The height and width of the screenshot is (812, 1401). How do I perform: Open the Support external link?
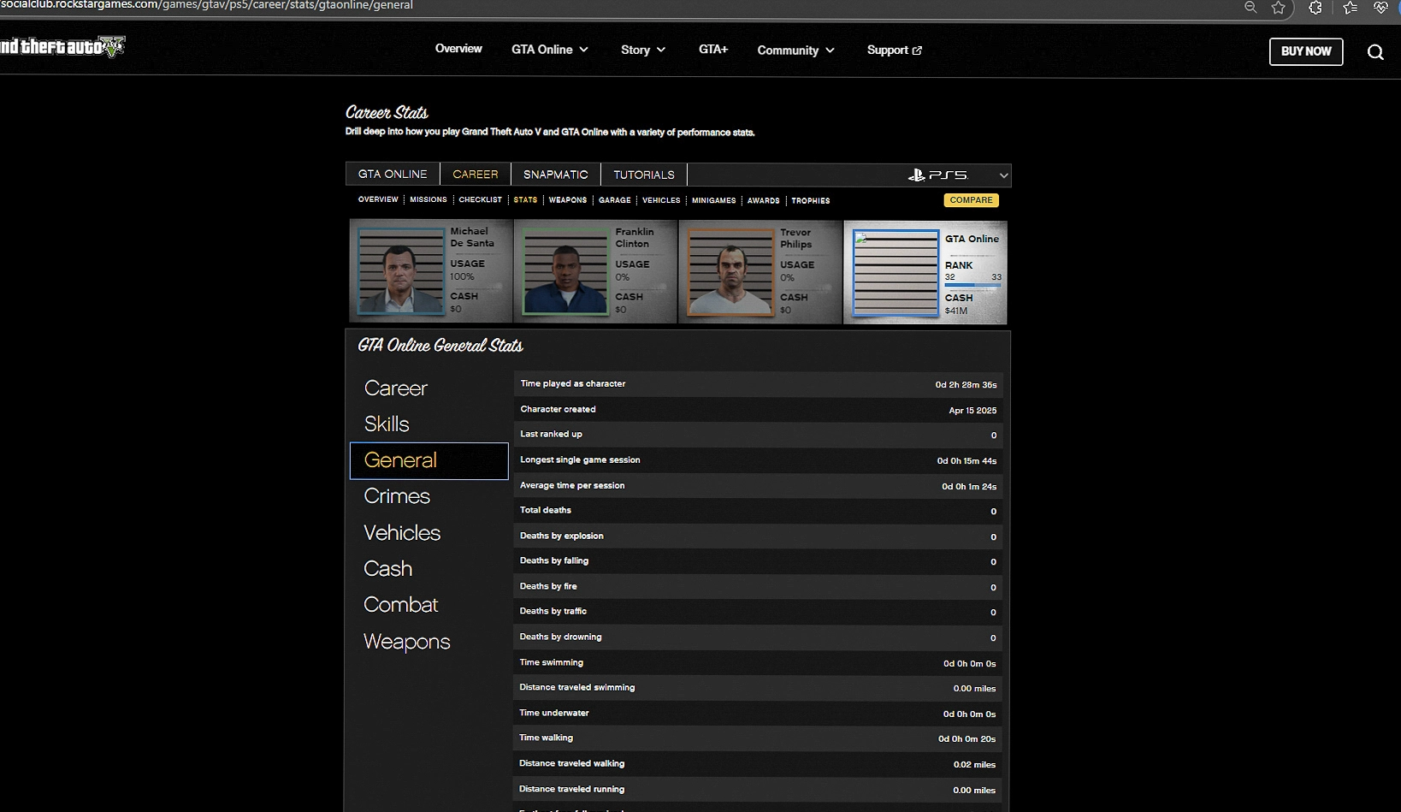click(x=894, y=50)
